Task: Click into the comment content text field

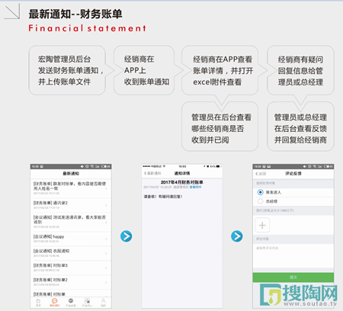Action: click(x=293, y=255)
